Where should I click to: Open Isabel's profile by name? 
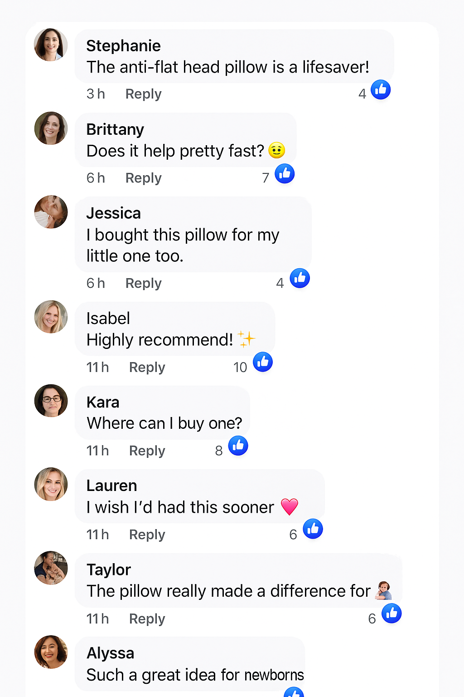pyautogui.click(x=108, y=319)
